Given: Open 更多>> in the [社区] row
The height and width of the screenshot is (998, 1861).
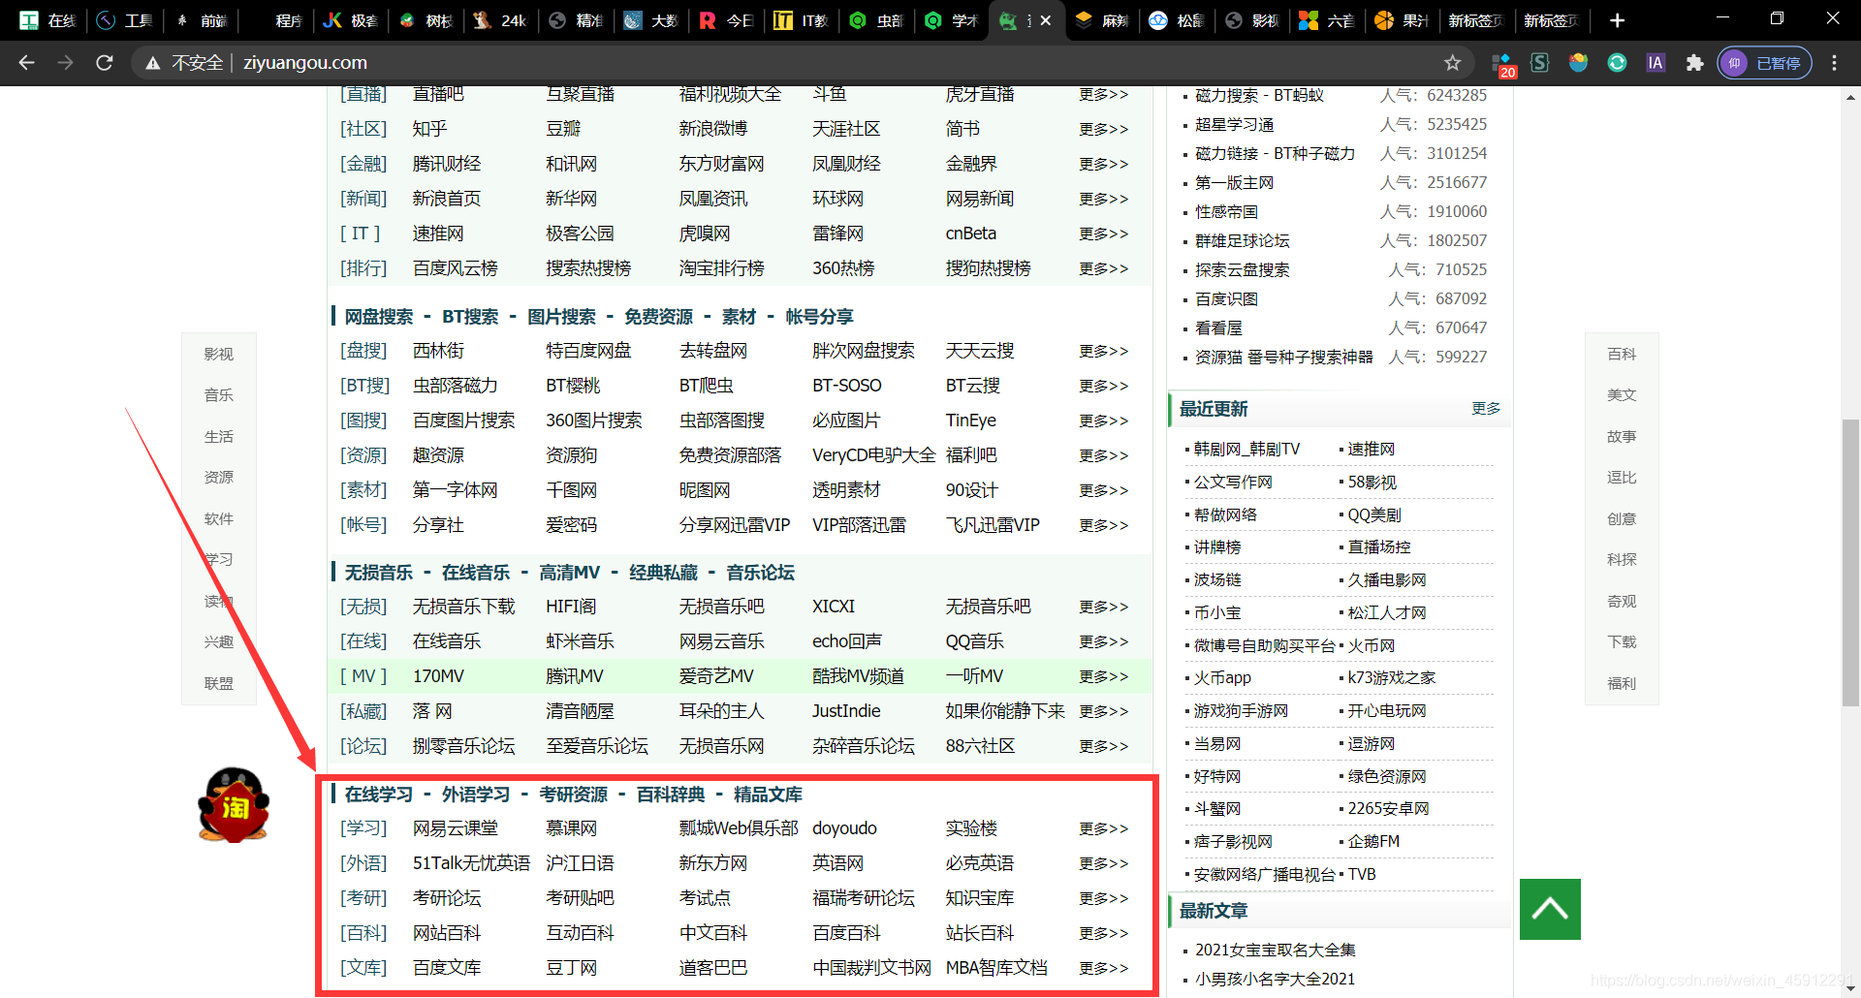Looking at the screenshot, I should point(1104,129).
